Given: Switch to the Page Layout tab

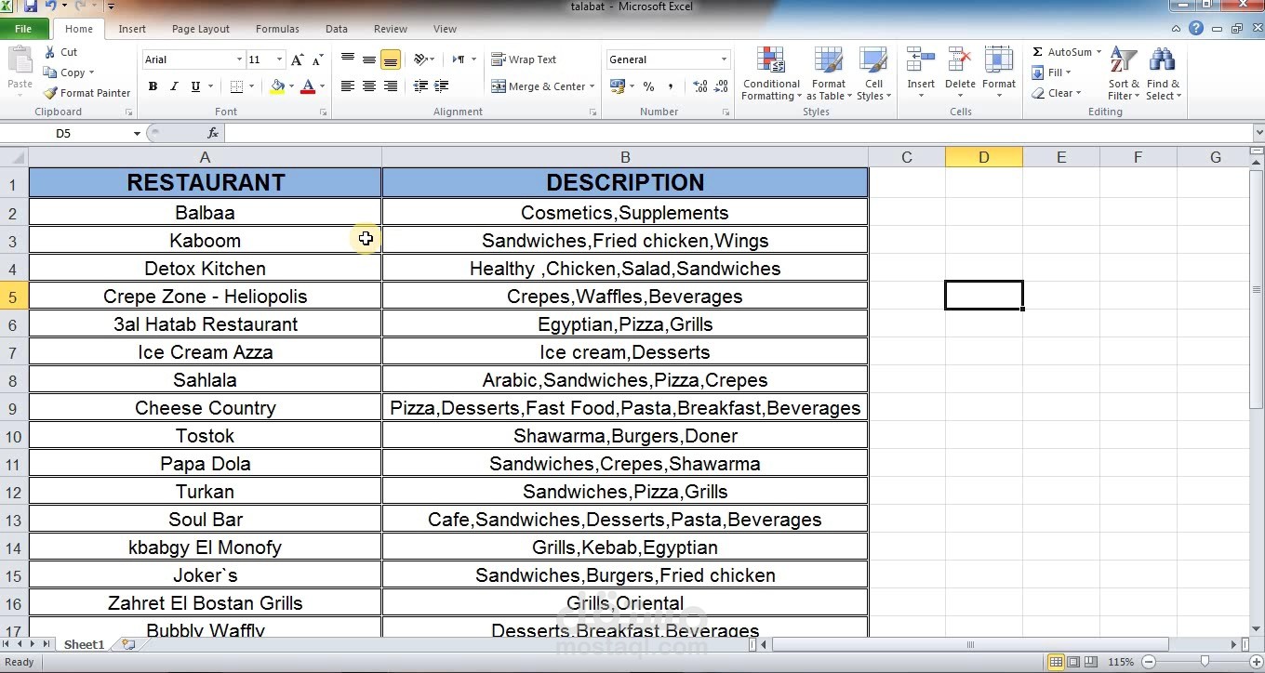Looking at the screenshot, I should pyautogui.click(x=201, y=29).
